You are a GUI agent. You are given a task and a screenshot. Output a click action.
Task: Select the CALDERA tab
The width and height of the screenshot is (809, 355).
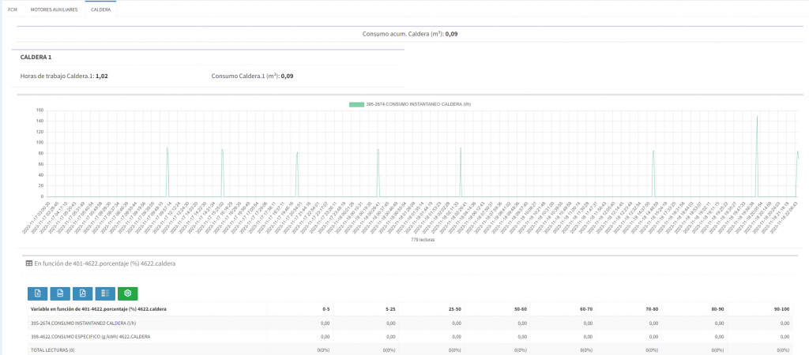pos(100,10)
